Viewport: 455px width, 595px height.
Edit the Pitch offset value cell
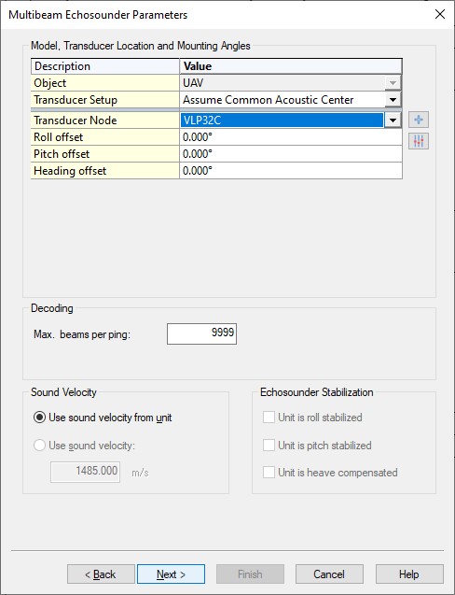(291, 154)
